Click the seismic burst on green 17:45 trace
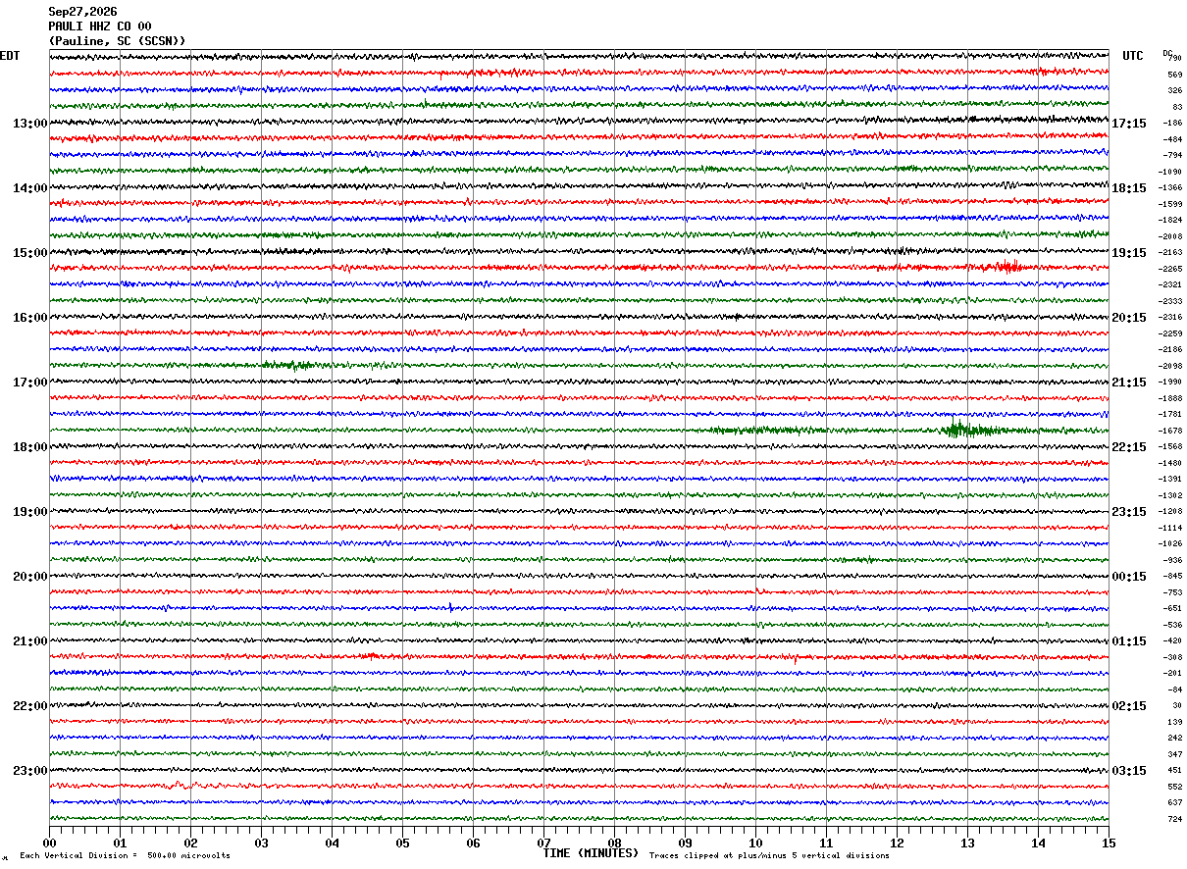Screen dimensions: 1187x869 [x=963, y=430]
